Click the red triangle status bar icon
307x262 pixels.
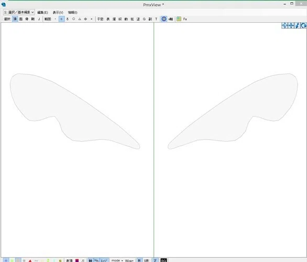click(x=30, y=260)
